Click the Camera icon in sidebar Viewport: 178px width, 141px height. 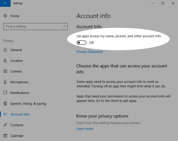[x=5, y=71]
